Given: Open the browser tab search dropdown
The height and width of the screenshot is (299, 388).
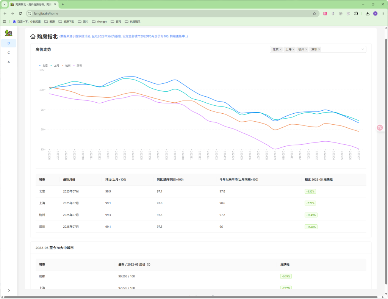Looking at the screenshot, I should [x=5, y=4].
